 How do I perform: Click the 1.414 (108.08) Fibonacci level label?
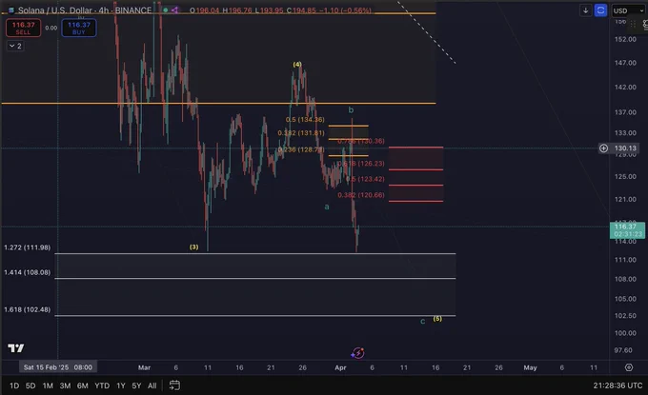click(x=28, y=272)
